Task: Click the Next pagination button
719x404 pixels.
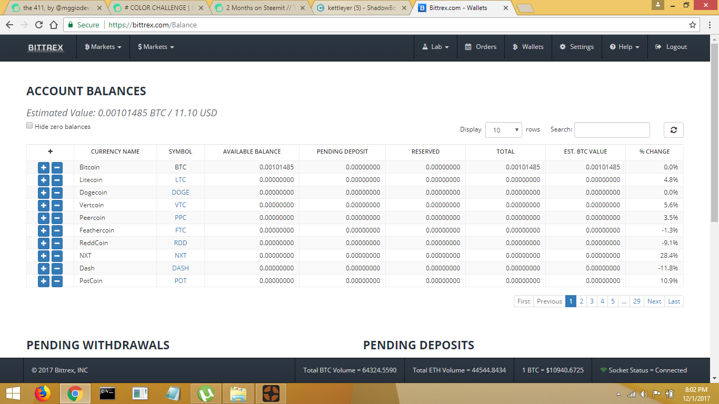Action: point(654,301)
